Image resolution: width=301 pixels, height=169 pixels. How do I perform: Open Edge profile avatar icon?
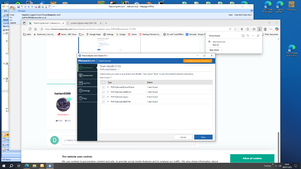pyautogui.click(x=265, y=29)
